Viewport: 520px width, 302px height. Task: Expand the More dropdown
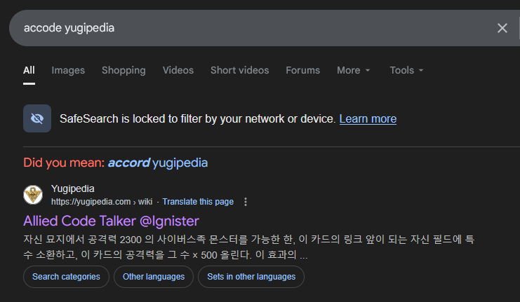[354, 70]
